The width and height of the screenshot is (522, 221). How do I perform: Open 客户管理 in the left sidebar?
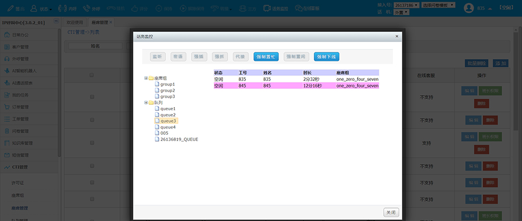click(29, 46)
